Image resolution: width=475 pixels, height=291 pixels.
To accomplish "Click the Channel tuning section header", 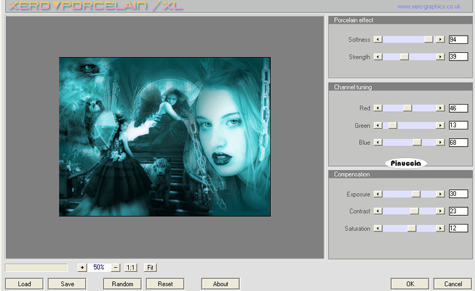I will [400, 87].
